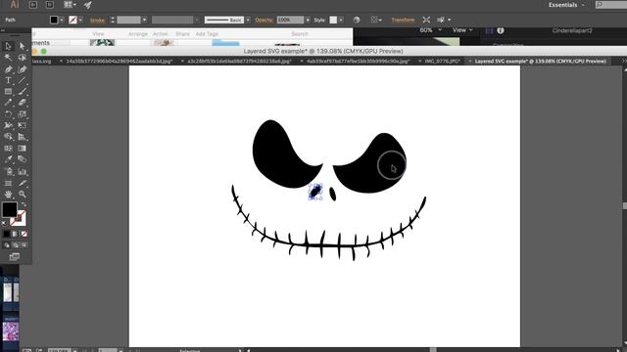Screen dimensions: 627x352
Task: Click the Transform panel link
Action: [403, 20]
